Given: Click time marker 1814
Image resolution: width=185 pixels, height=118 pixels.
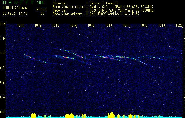Looking at the screenshot, I should (74, 25).
